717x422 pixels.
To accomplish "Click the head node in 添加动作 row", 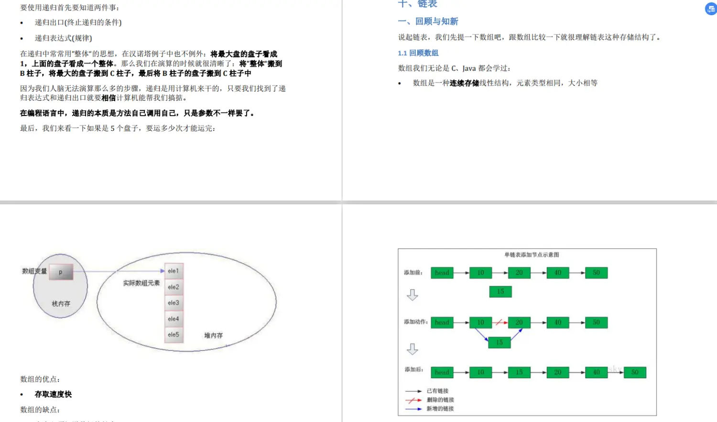I will pos(442,323).
